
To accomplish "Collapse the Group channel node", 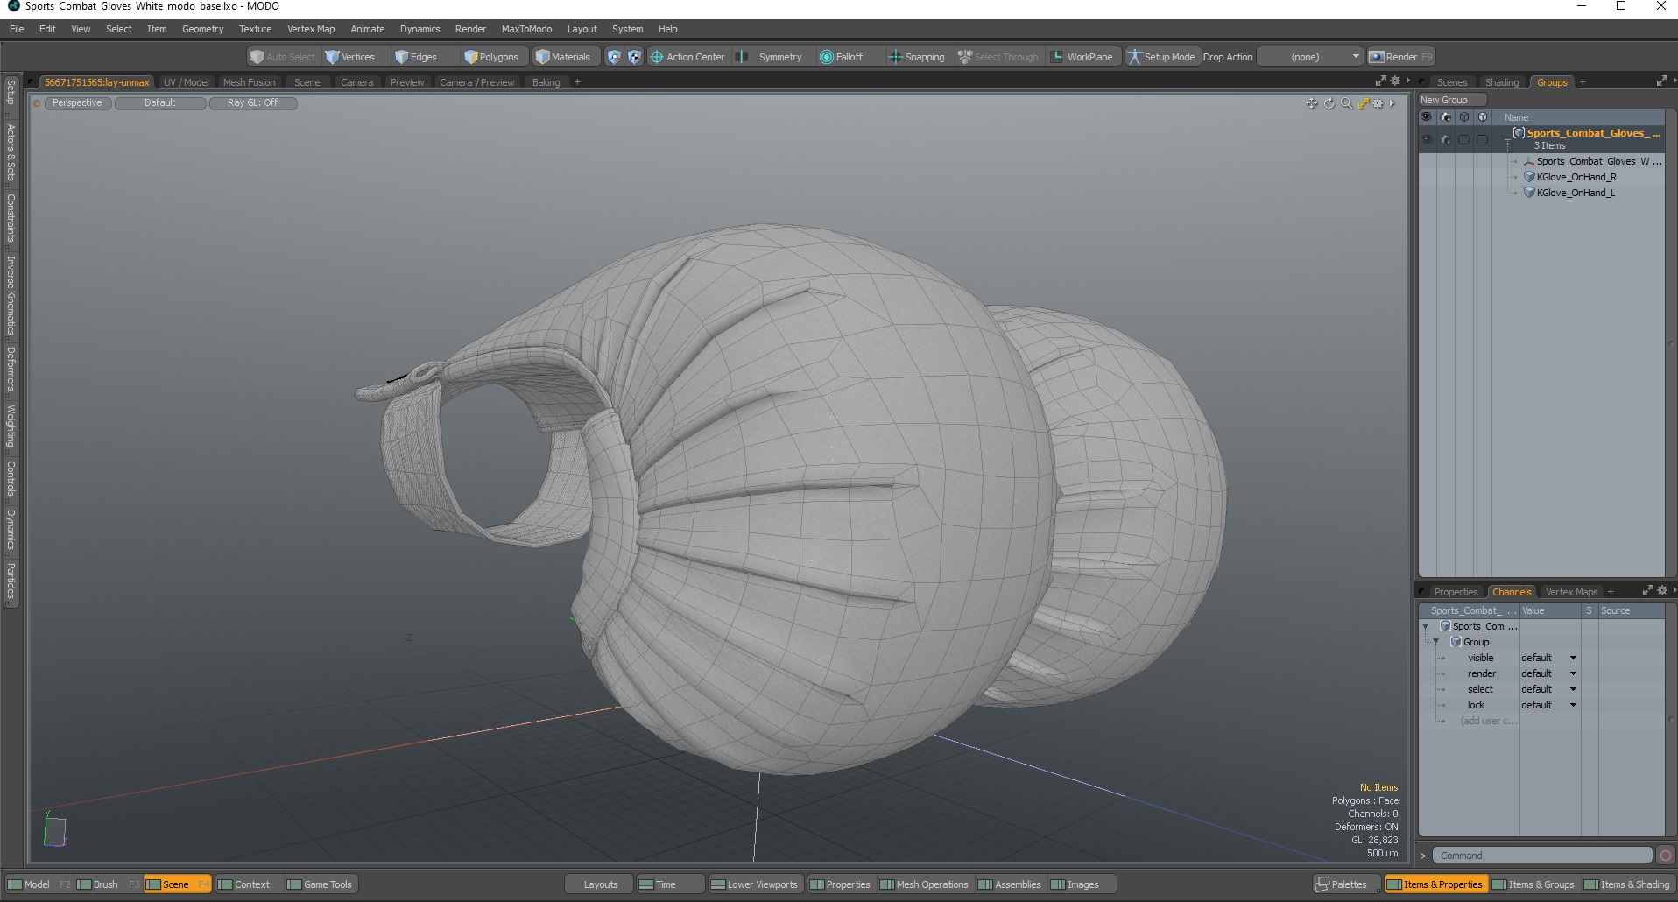I will click(x=1435, y=642).
